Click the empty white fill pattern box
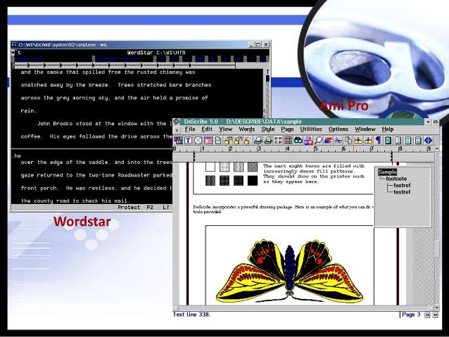 [x=210, y=167]
